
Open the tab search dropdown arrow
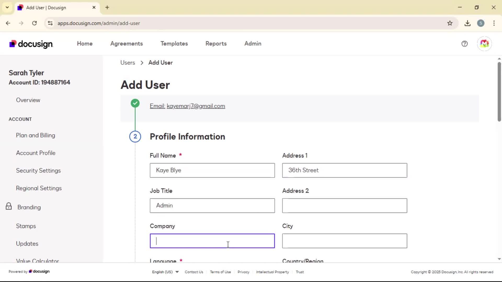7,8
